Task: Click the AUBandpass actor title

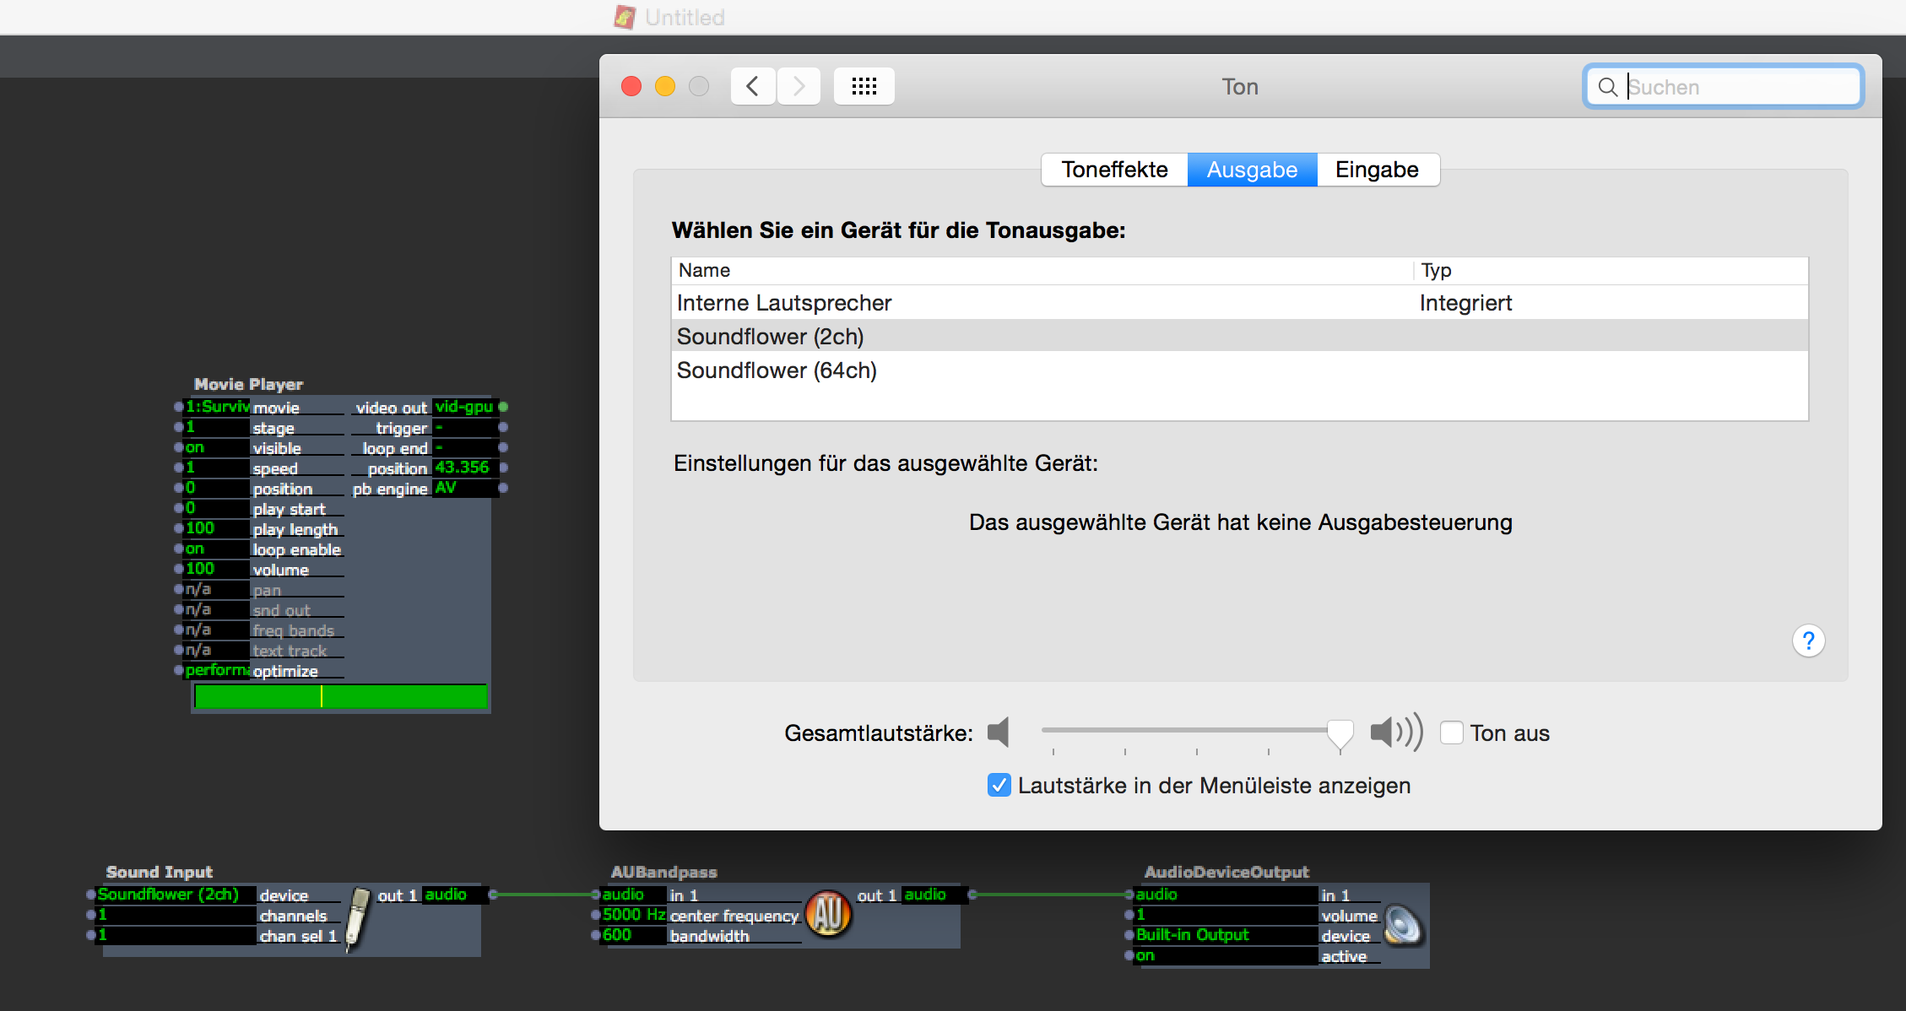Action: point(663,872)
